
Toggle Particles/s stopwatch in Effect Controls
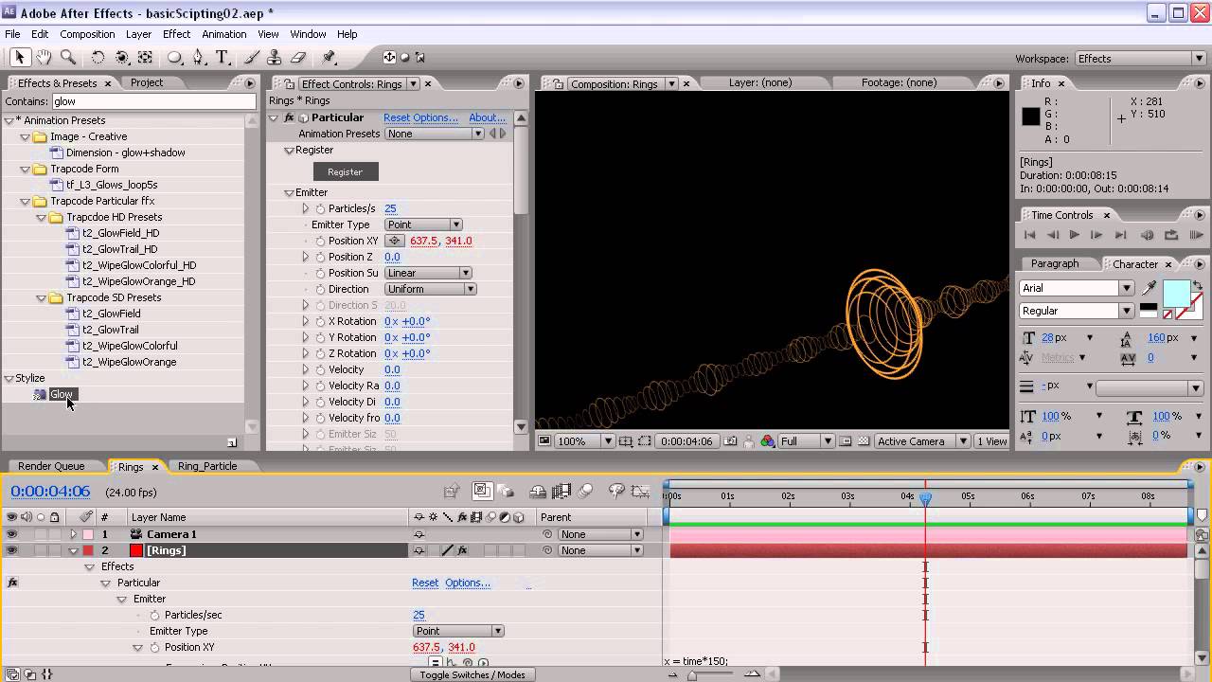320,208
